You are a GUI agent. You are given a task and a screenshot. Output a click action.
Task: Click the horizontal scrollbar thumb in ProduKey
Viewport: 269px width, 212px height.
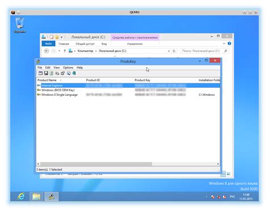pyautogui.click(x=96, y=164)
